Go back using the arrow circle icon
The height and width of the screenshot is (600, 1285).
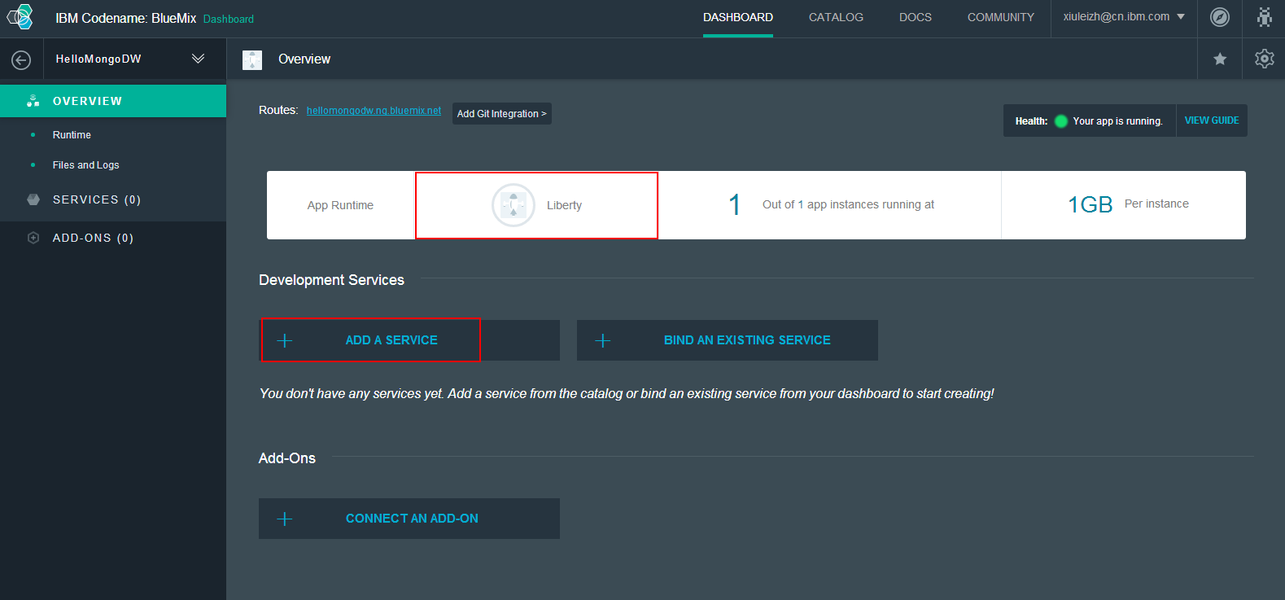click(21, 59)
